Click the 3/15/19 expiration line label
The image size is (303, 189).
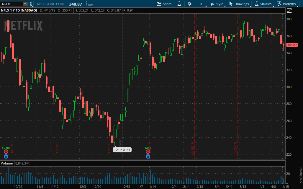coord(235,148)
